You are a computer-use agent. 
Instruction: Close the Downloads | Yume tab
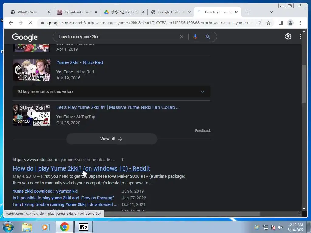(x=96, y=12)
